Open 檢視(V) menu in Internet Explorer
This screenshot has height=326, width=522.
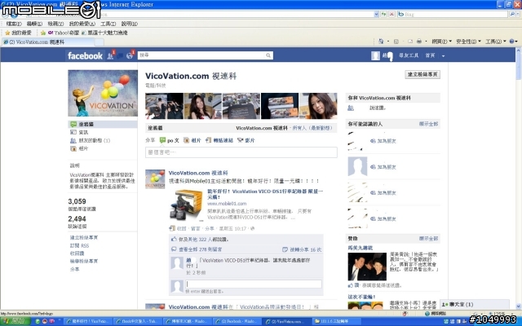pos(55,24)
